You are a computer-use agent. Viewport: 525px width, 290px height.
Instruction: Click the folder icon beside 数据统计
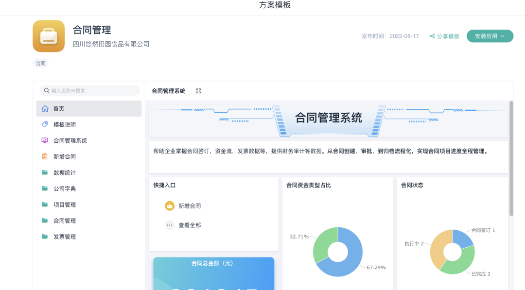pyautogui.click(x=45, y=172)
